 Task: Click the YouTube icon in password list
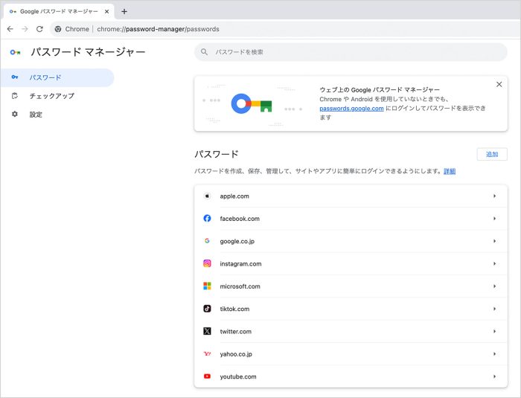coord(207,376)
